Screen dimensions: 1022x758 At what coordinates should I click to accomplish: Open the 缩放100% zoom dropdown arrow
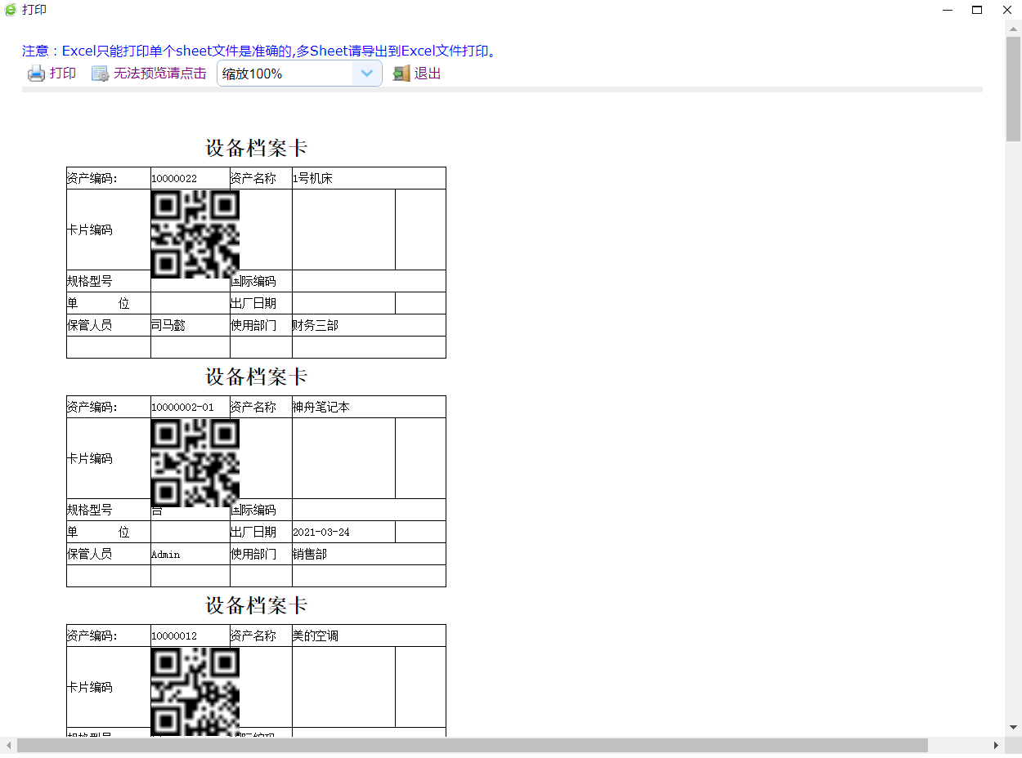pos(367,74)
